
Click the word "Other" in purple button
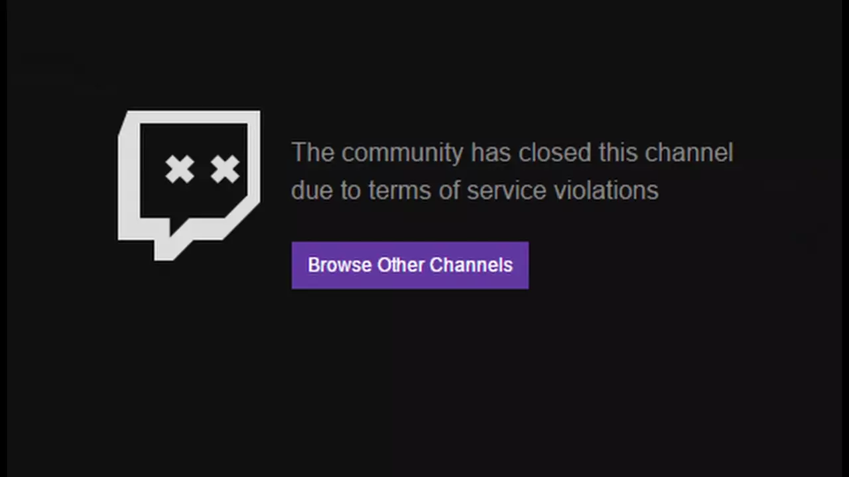click(401, 265)
